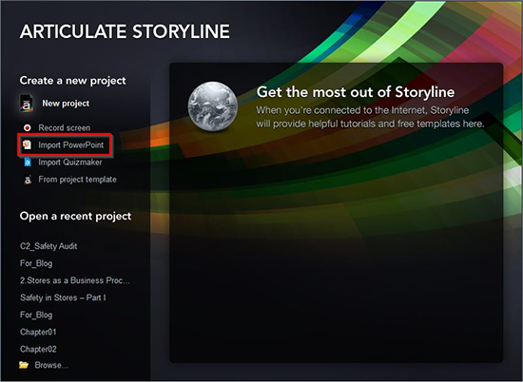
Task: Open recent project Chapter02
Action: pos(38,349)
